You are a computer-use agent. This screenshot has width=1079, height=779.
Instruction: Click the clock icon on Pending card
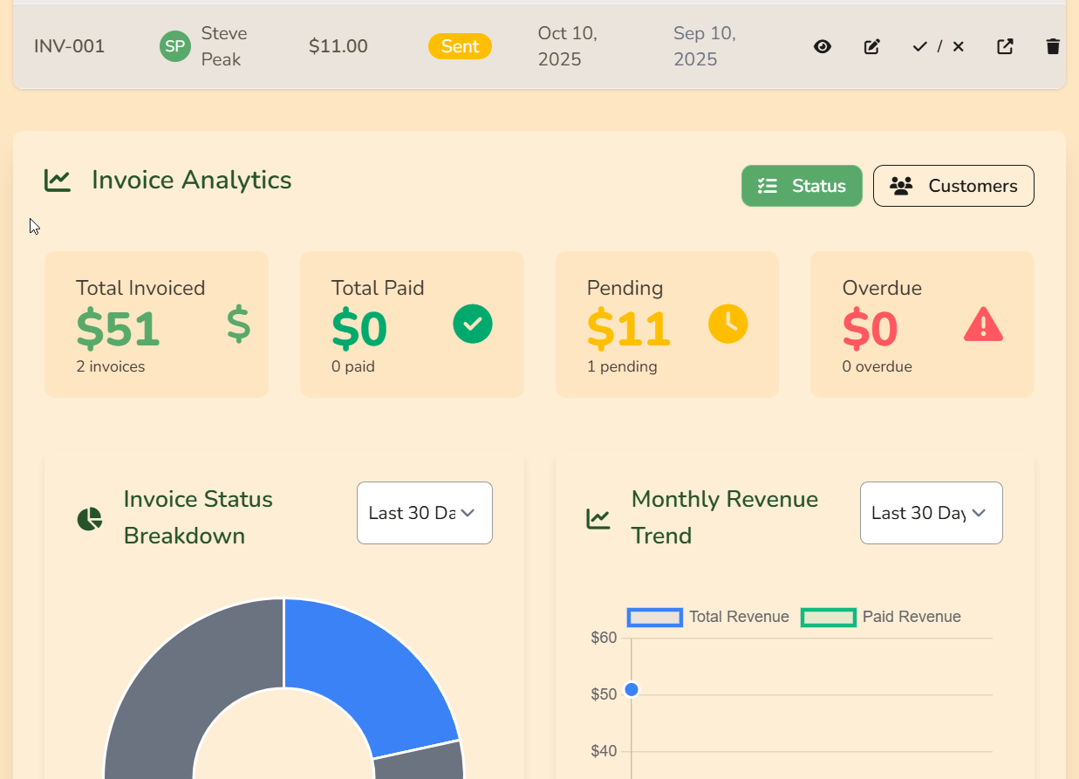point(728,324)
